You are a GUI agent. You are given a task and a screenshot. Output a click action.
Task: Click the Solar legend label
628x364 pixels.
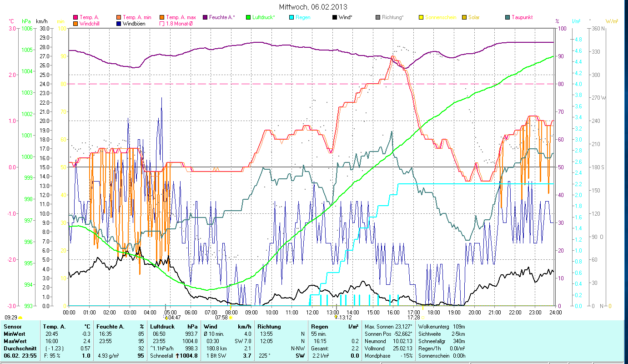(474, 17)
